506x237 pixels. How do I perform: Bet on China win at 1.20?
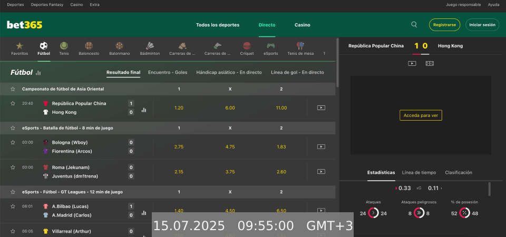(x=179, y=107)
